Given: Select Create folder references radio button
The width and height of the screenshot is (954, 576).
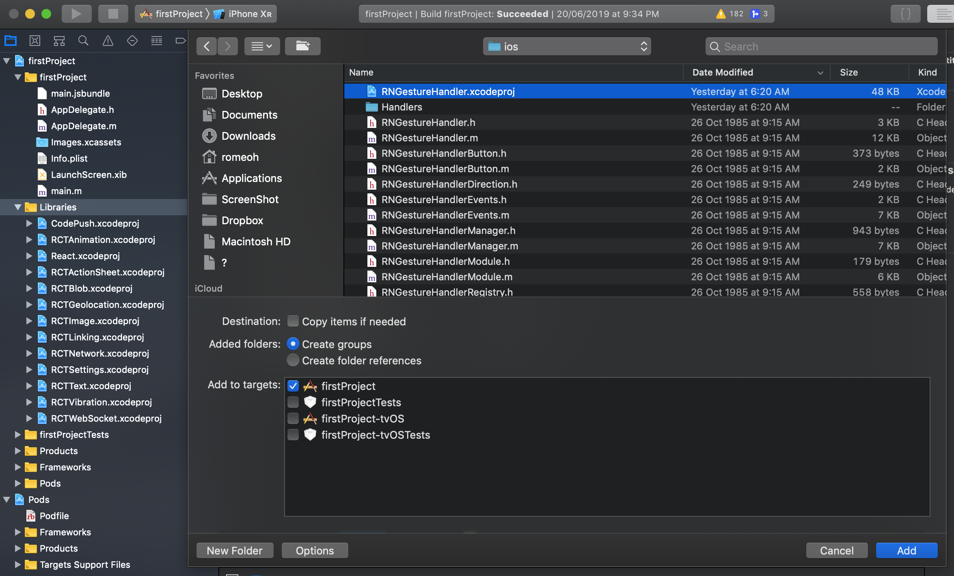Looking at the screenshot, I should 293,360.
